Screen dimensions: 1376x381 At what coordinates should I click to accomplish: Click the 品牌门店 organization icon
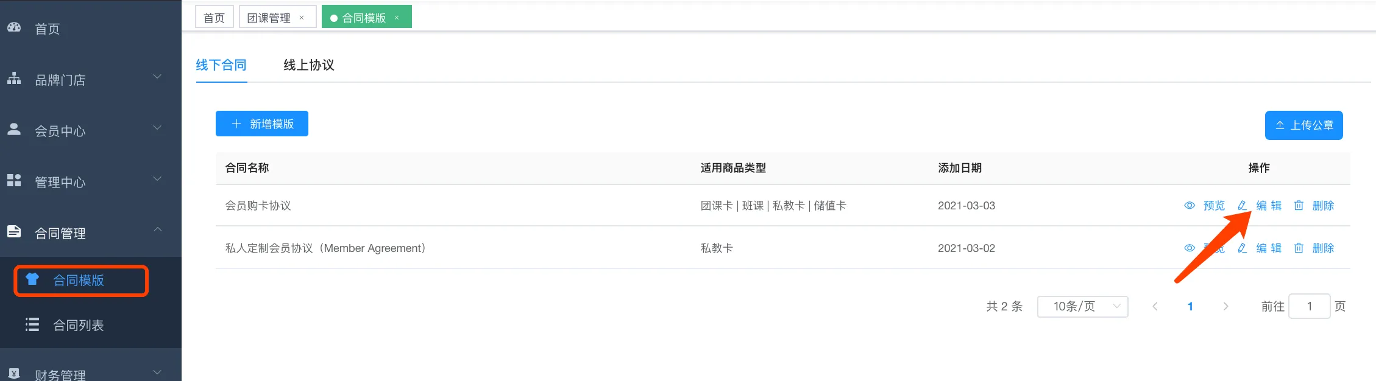pos(14,79)
